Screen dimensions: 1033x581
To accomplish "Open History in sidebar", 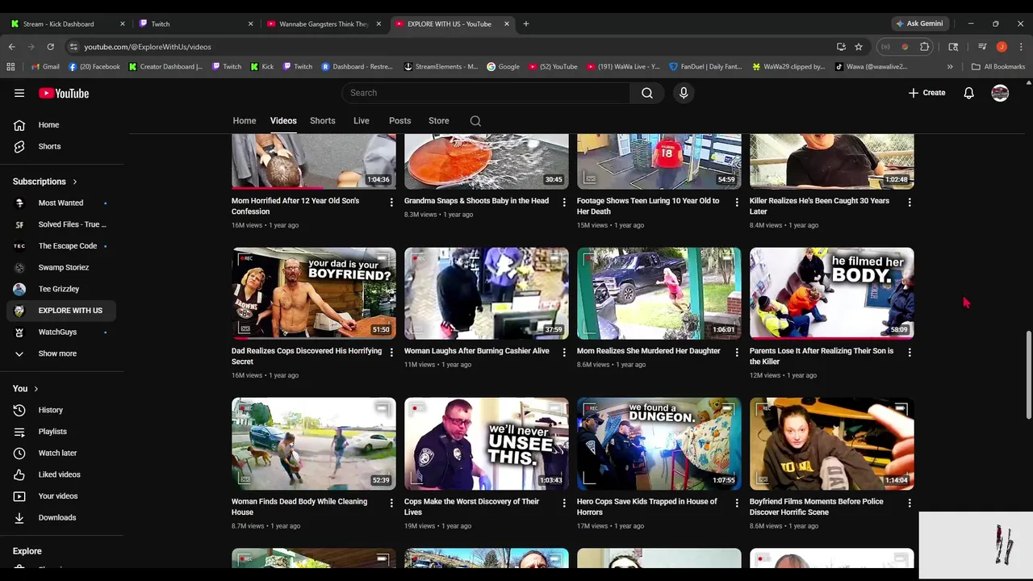I will pyautogui.click(x=62, y=410).
